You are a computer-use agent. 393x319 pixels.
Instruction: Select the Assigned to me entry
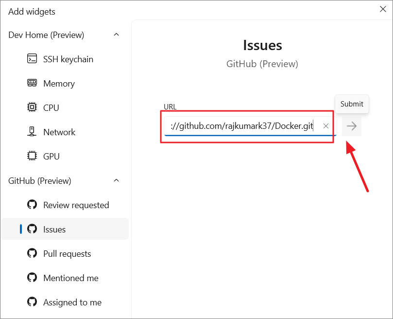tap(72, 302)
